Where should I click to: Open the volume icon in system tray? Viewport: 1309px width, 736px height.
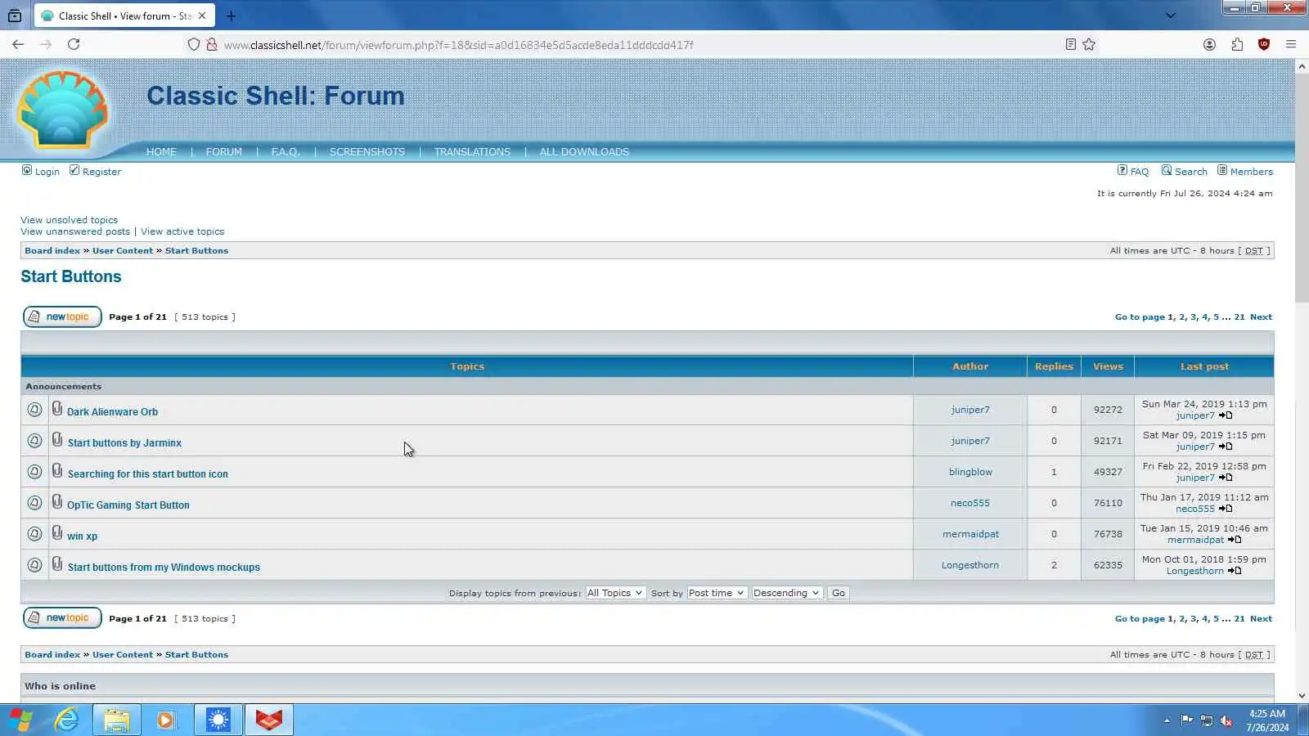1226,720
